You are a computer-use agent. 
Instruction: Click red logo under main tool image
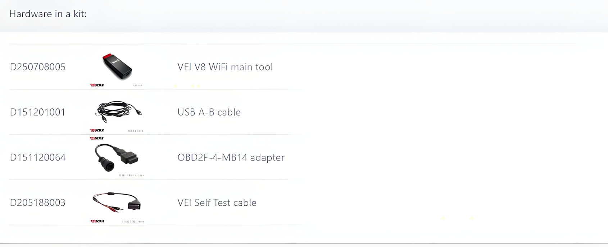point(97,85)
